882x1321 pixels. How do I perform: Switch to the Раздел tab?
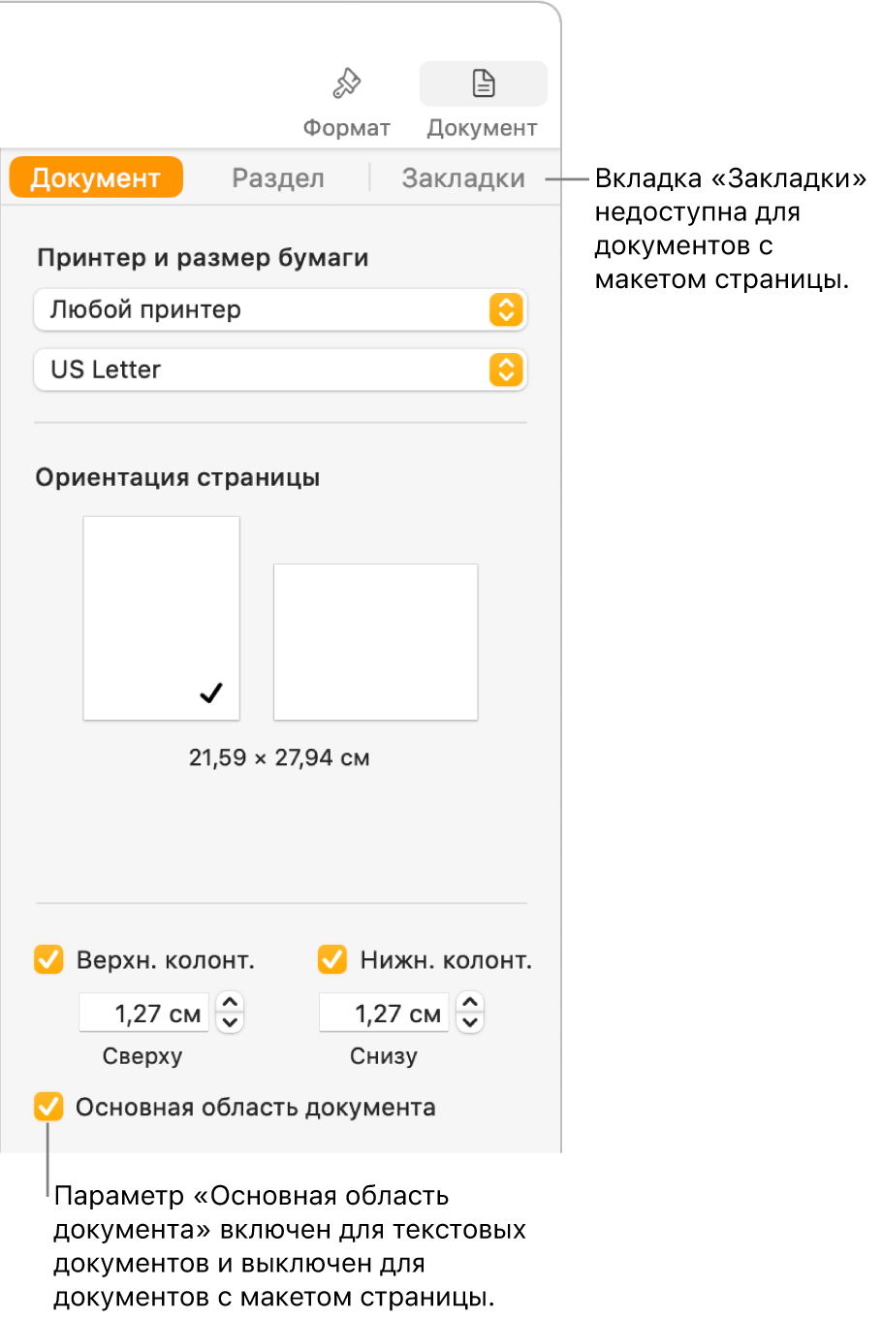278,177
